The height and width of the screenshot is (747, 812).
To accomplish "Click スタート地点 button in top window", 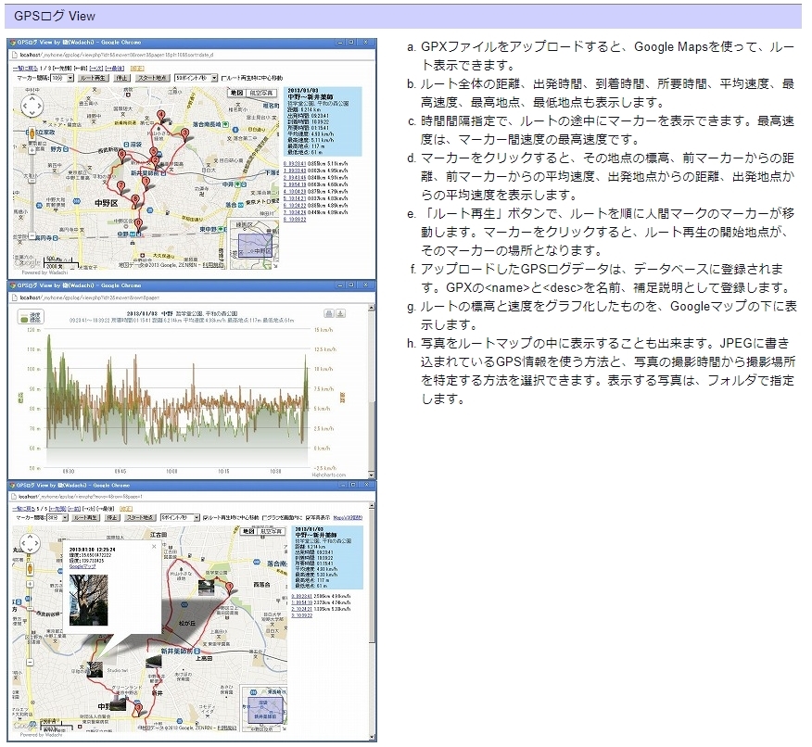I will pos(153,78).
